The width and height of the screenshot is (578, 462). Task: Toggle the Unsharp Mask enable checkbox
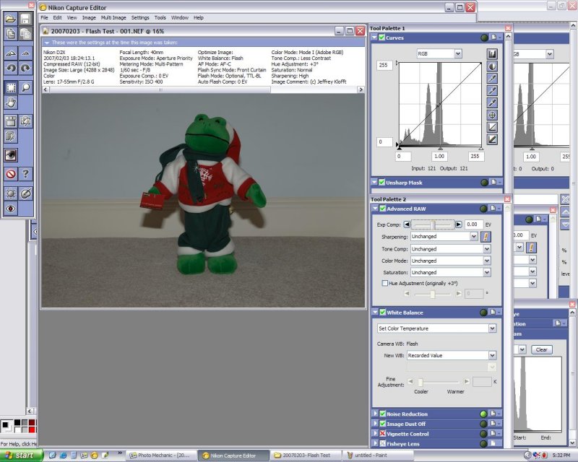(382, 182)
